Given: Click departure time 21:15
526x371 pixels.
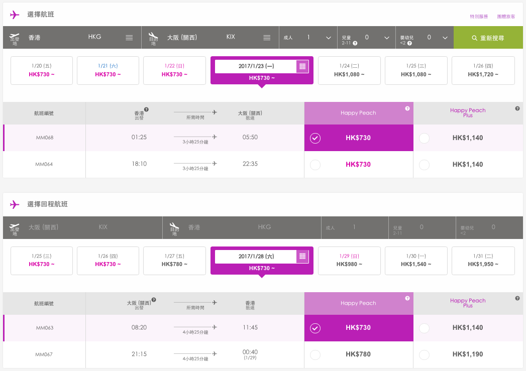Looking at the screenshot, I should (139, 354).
